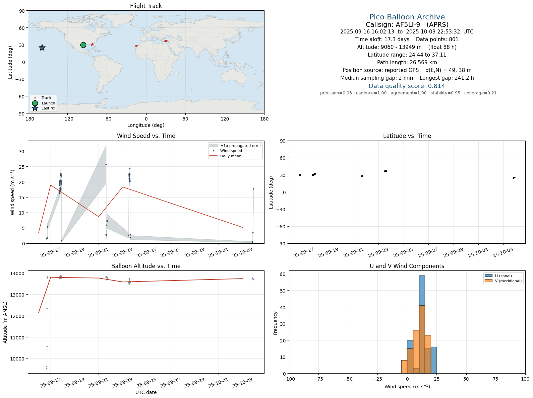The image size is (533, 398).
Task: Click the 'Position source: reported GPS' line
Action: point(407,70)
